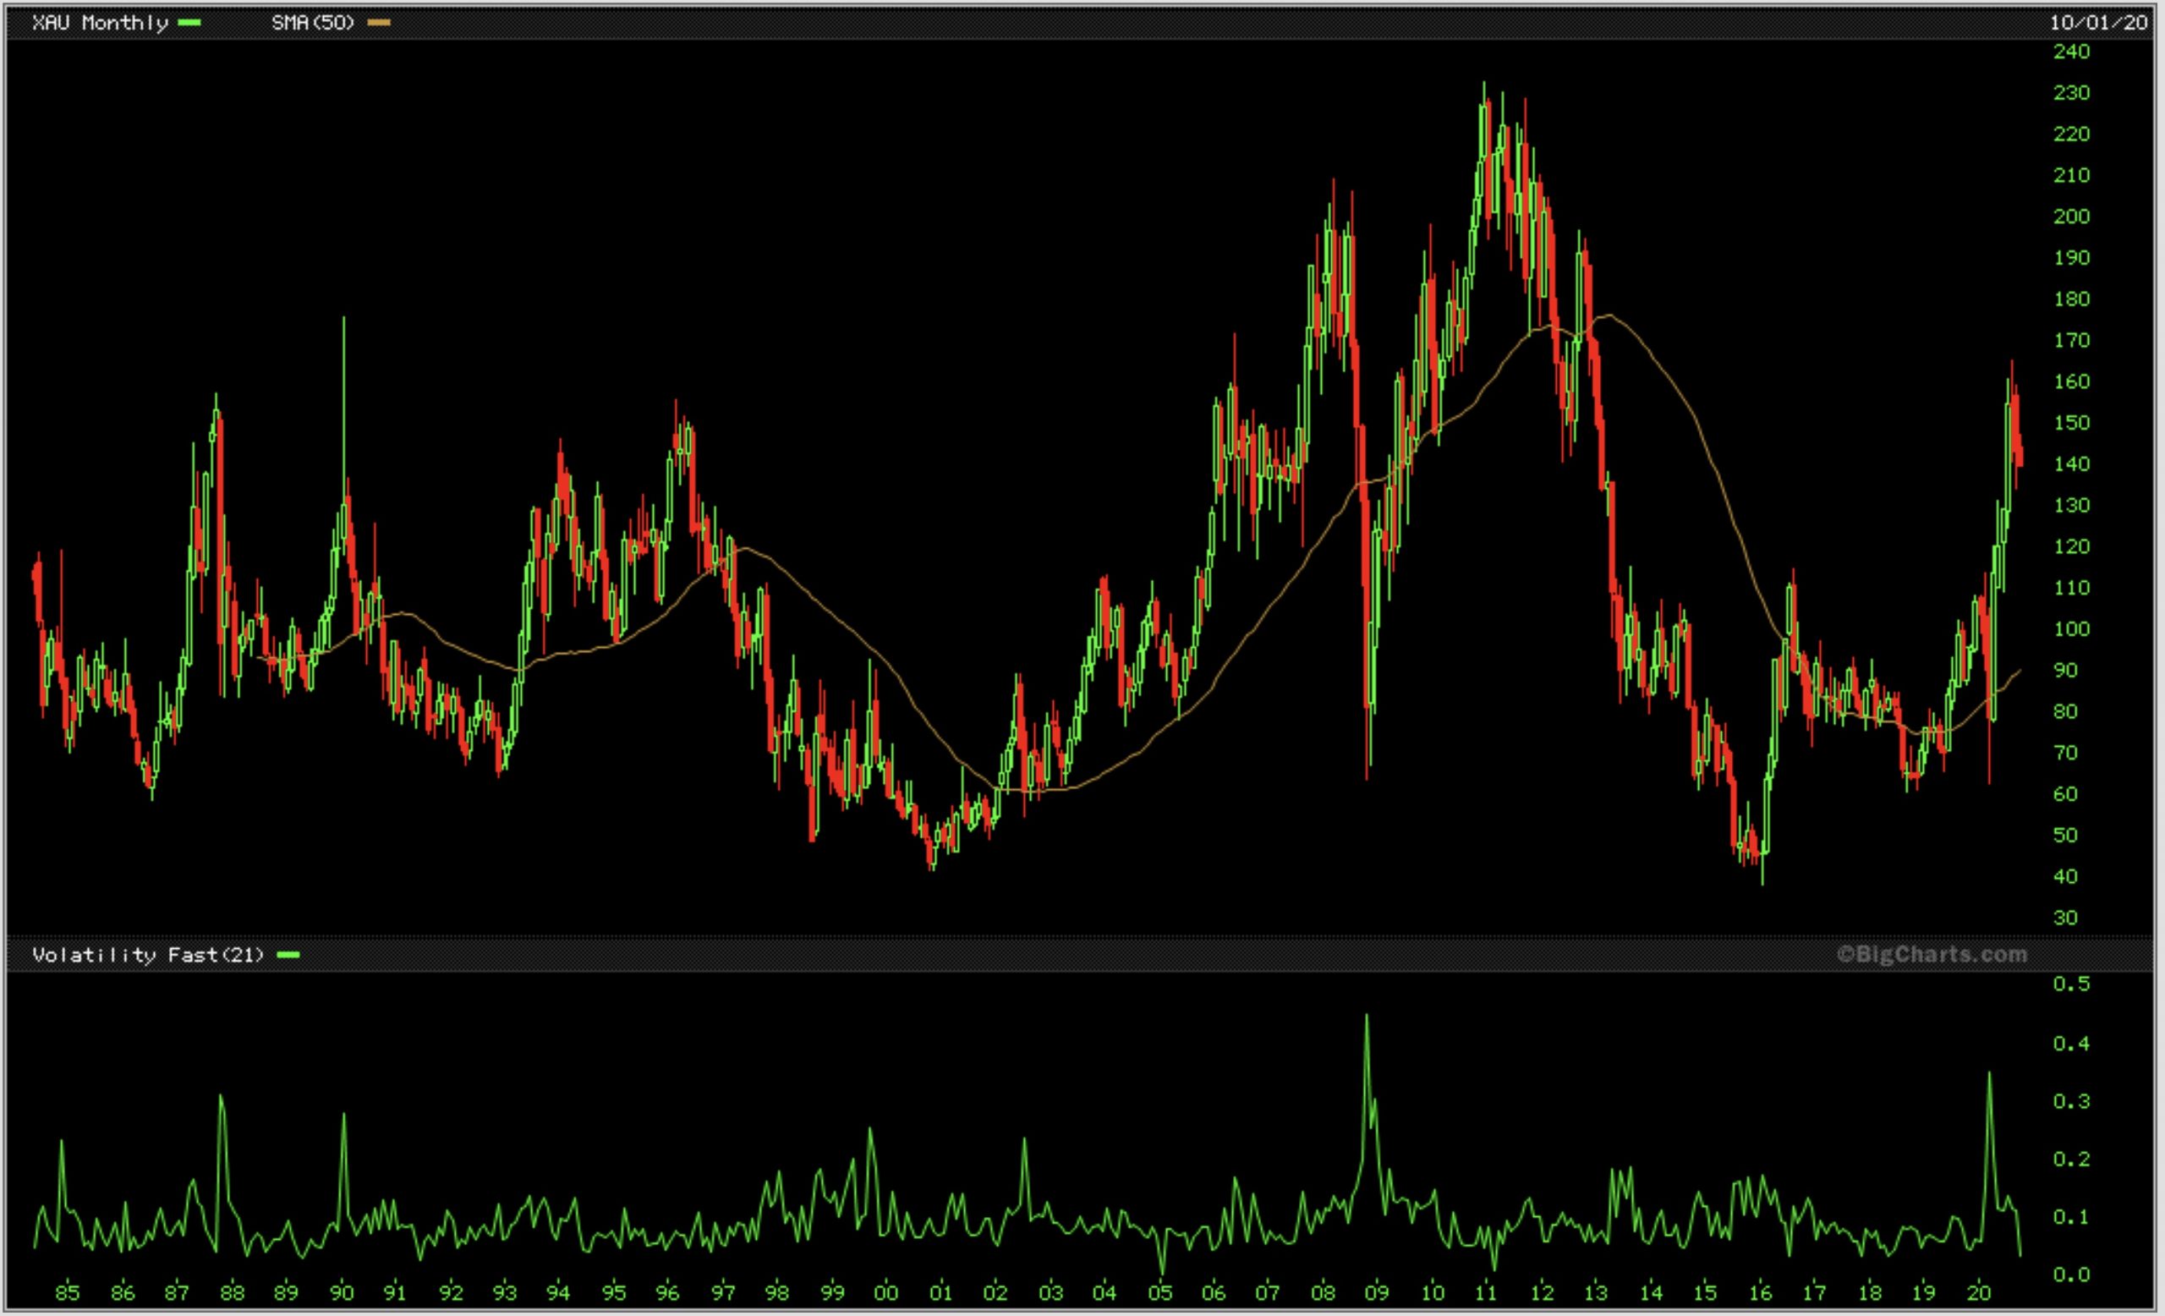
Task: Click the 0.5 volatility axis label
Action: point(2071,984)
